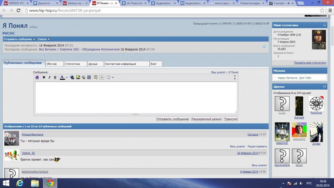Bookmark page with star icon
The width and height of the screenshot is (334, 188).
322,10
